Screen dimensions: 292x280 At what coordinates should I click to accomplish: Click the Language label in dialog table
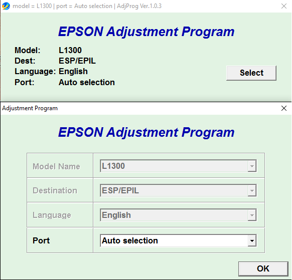click(52, 215)
